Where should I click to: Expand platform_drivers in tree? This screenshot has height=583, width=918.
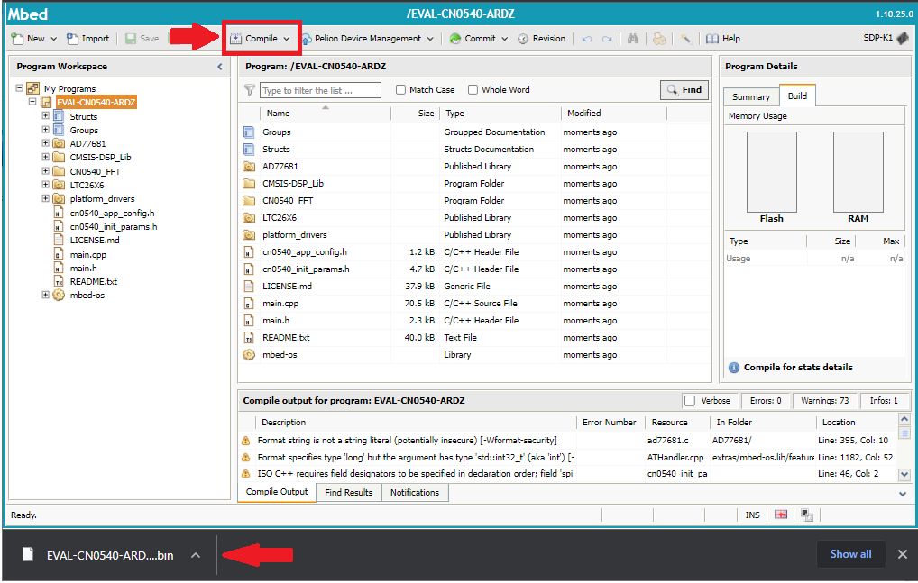[45, 198]
